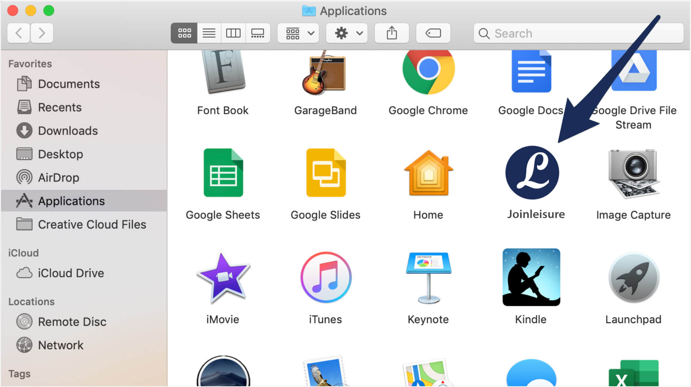Viewport: 691px width, 387px height.
Task: Open Network in the sidebar
Action: (x=84, y=345)
